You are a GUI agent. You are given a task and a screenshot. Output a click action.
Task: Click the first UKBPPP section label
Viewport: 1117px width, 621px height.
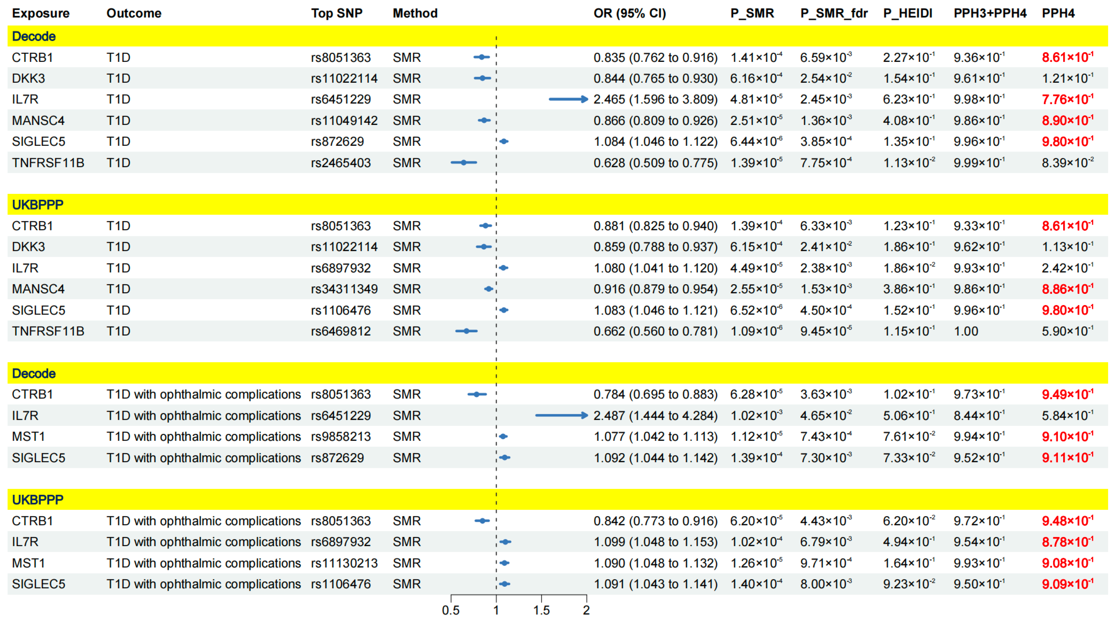(37, 204)
